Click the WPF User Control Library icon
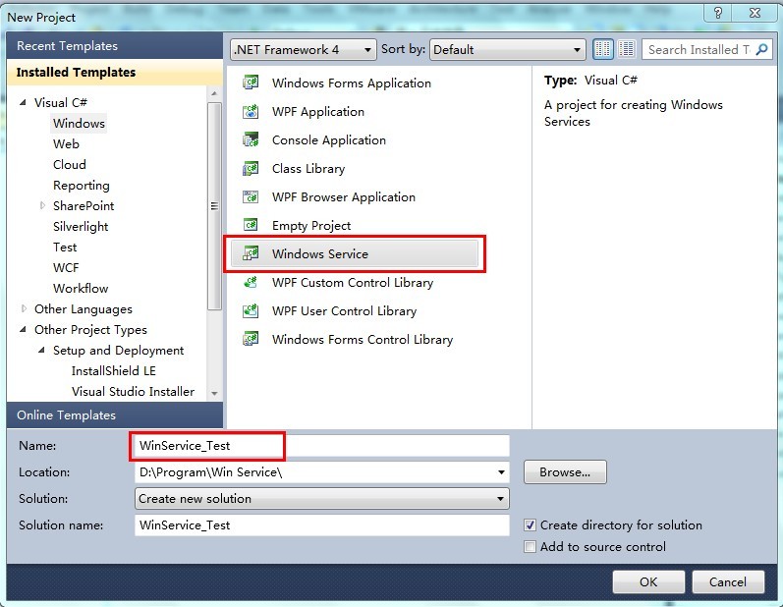783x607 pixels. [x=251, y=311]
